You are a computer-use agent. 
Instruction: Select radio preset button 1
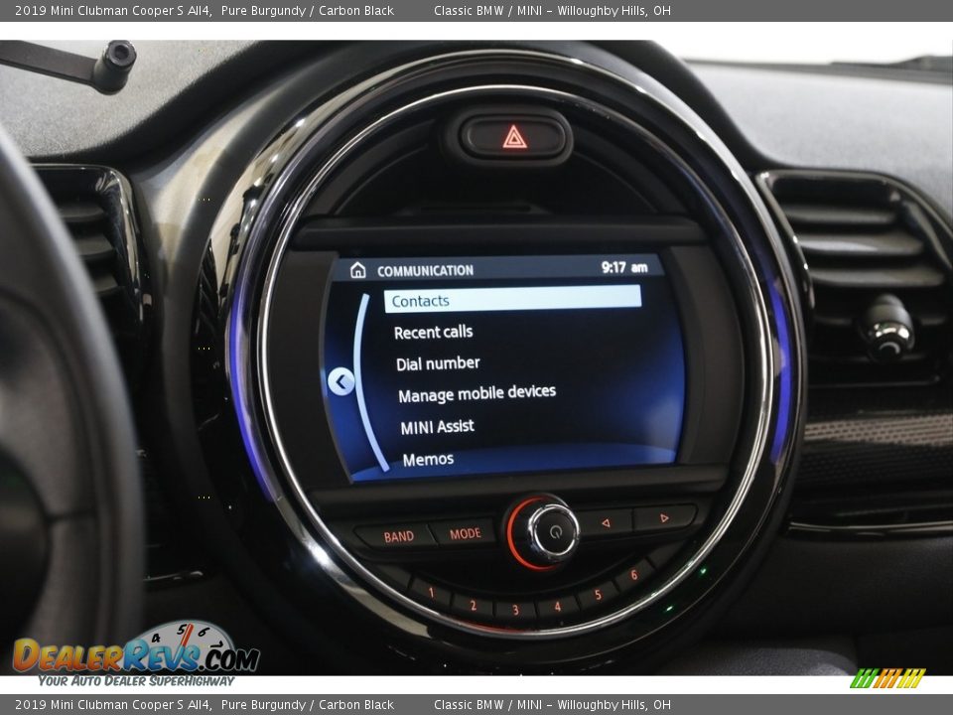431,592
